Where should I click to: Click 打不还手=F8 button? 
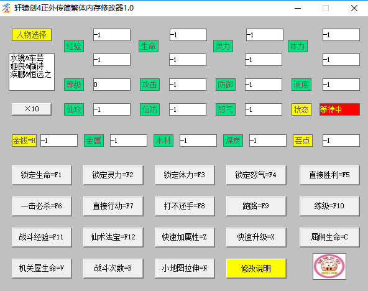click(x=185, y=206)
